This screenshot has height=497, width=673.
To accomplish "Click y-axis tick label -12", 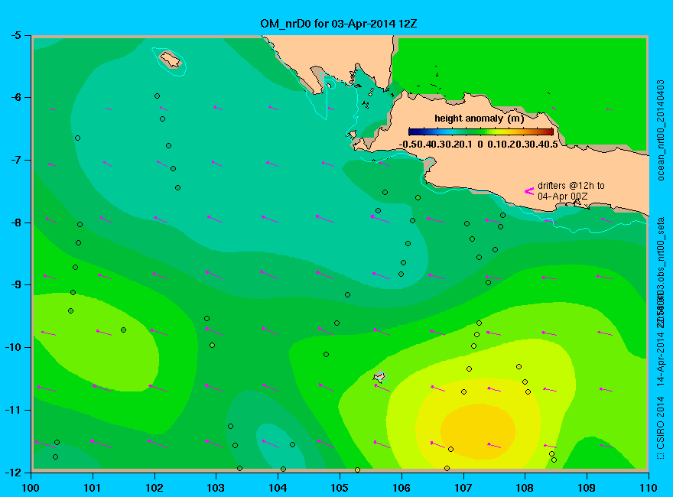I will point(13,472).
